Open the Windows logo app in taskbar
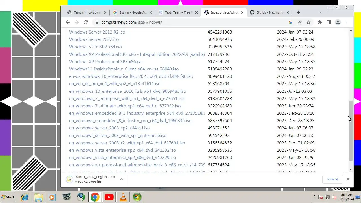Image resolution: width=361 pixels, height=203 pixels. [x=137, y=197]
